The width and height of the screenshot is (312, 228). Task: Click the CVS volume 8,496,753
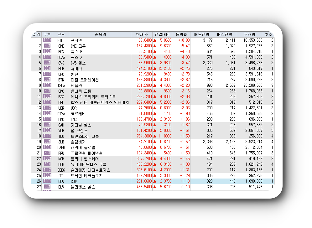[x=254, y=63]
